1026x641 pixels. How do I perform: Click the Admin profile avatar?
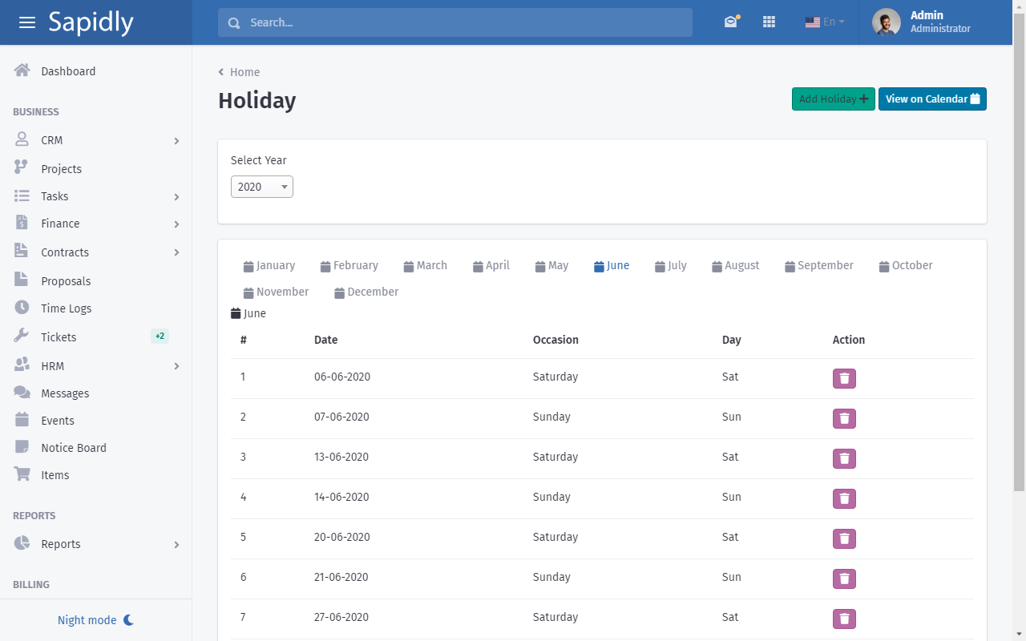pos(886,22)
